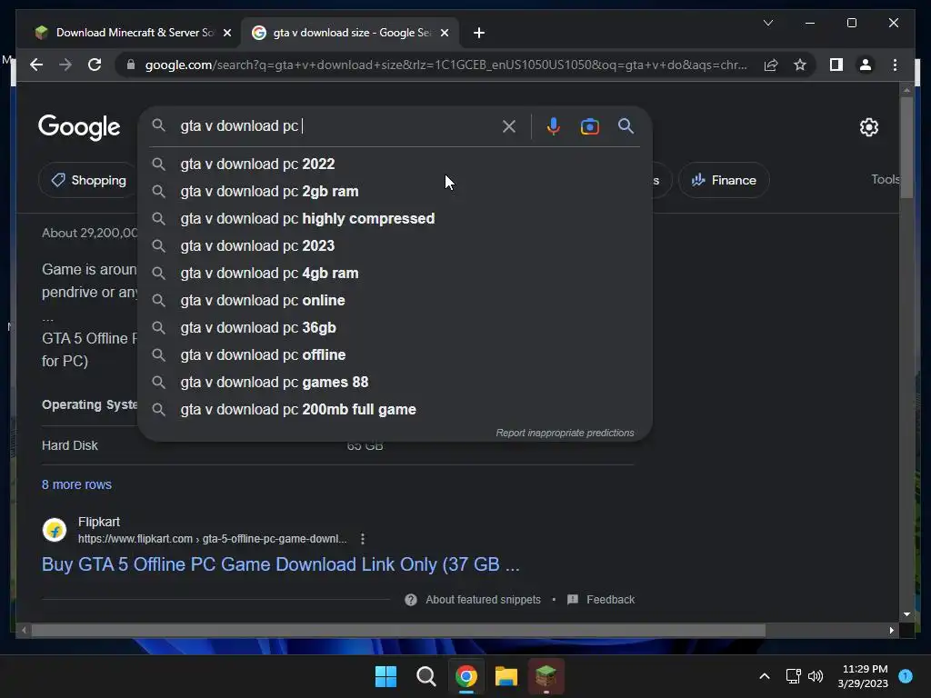
Task: Choose suggestion gta v download pc 2gb ram
Action: tap(395, 191)
